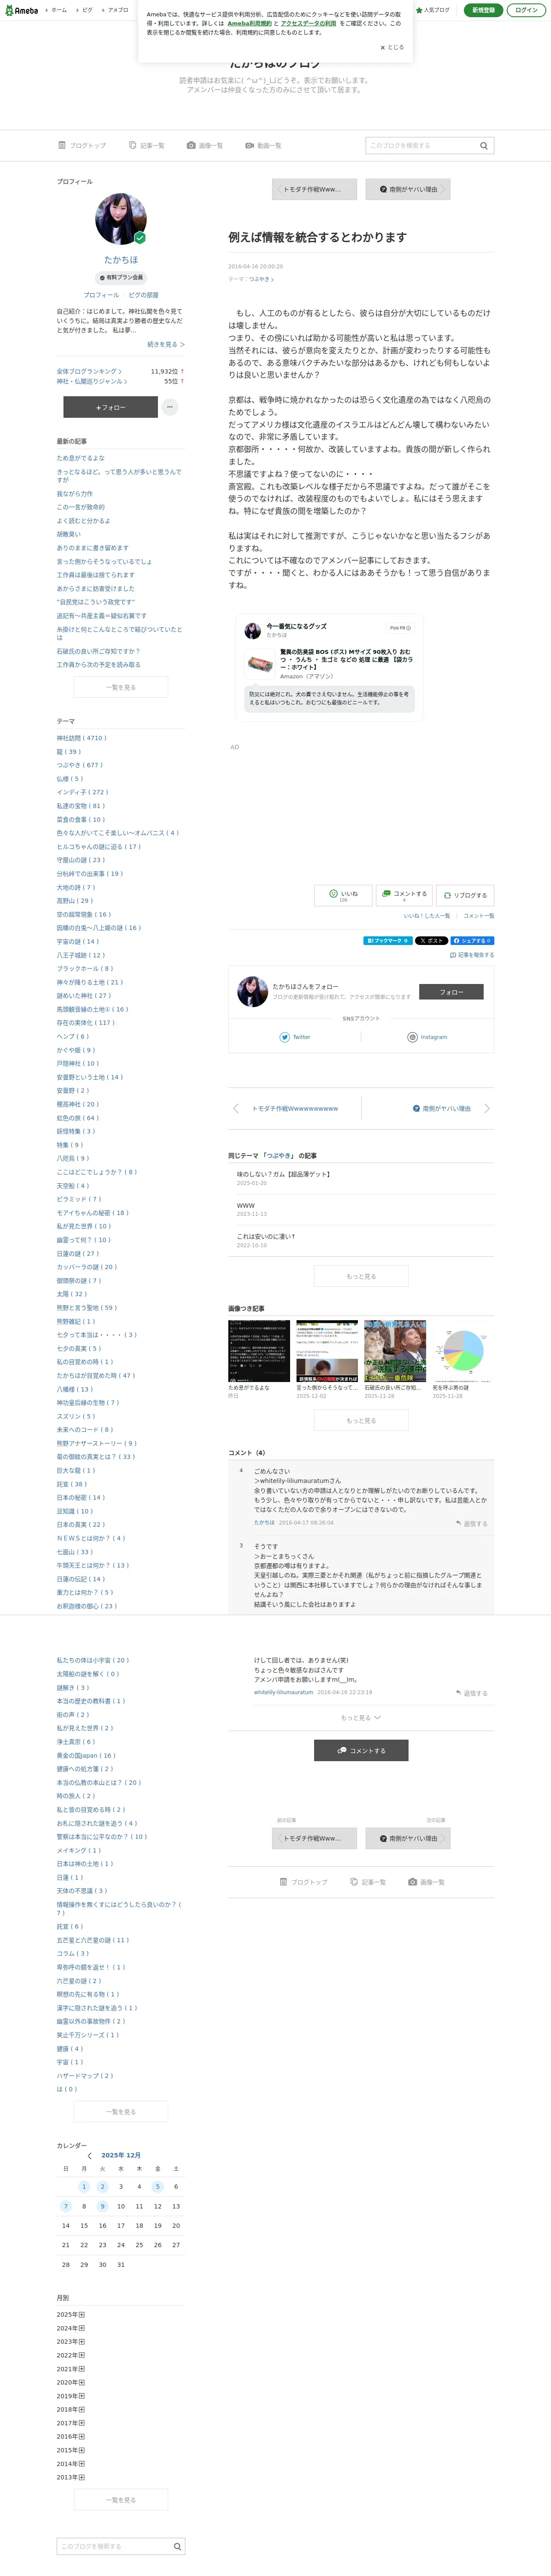Image resolution: width=551 pixels, height=2576 pixels.
Task: Click 記事を報告する report icon link
Action: click(x=472, y=955)
